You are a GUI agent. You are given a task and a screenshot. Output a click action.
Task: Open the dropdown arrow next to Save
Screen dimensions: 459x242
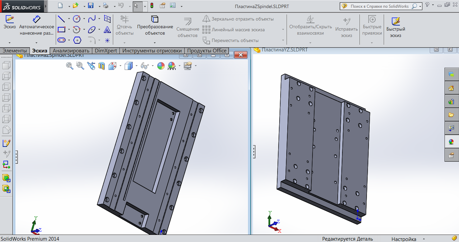[x=99, y=6]
